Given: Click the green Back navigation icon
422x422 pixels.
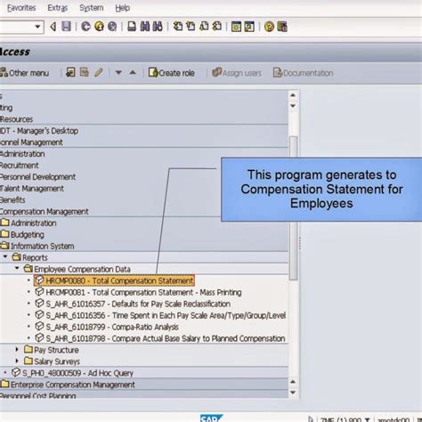Looking at the screenshot, I should [86, 27].
